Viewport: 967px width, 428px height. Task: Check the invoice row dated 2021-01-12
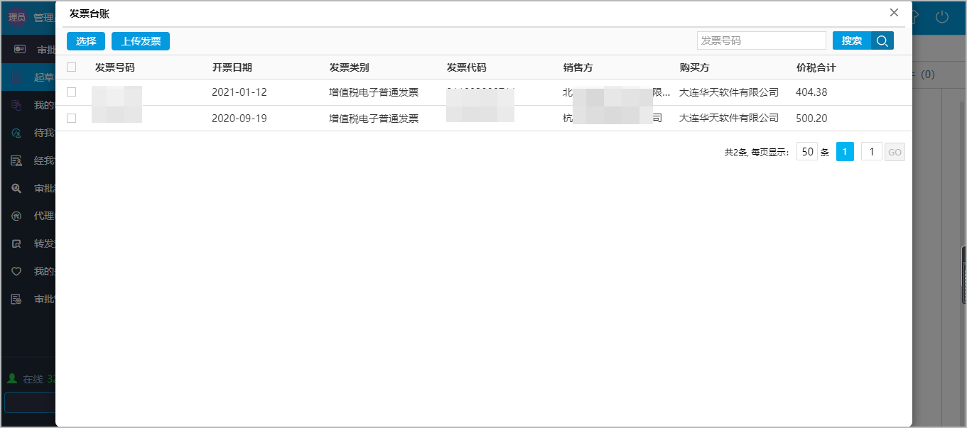[x=71, y=92]
